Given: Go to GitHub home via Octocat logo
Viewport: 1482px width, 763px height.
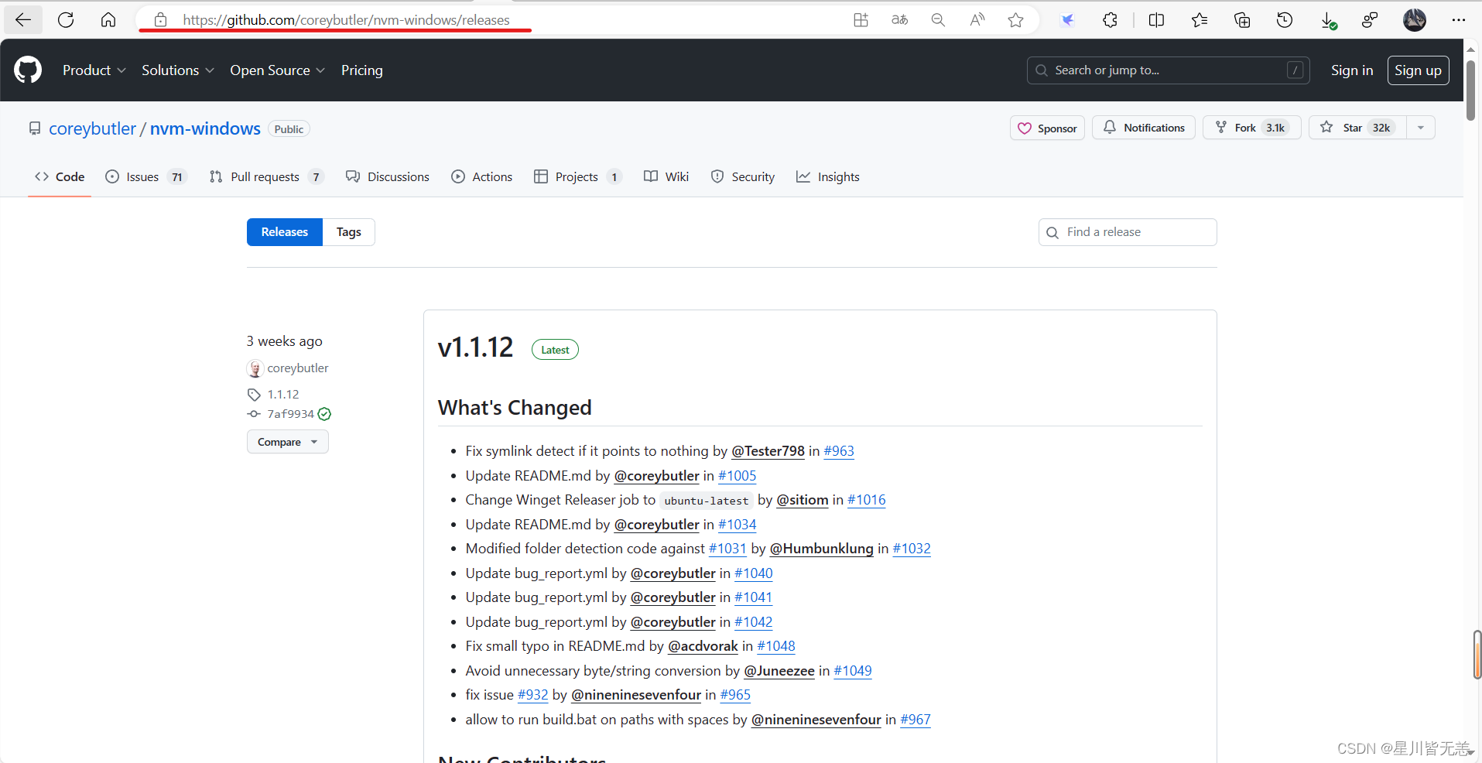Looking at the screenshot, I should pos(28,70).
